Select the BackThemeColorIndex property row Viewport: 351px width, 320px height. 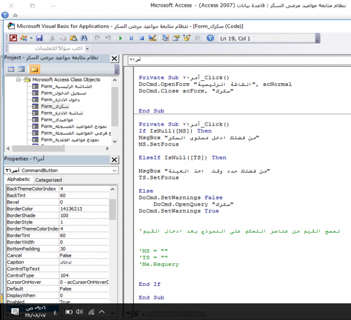point(58,189)
